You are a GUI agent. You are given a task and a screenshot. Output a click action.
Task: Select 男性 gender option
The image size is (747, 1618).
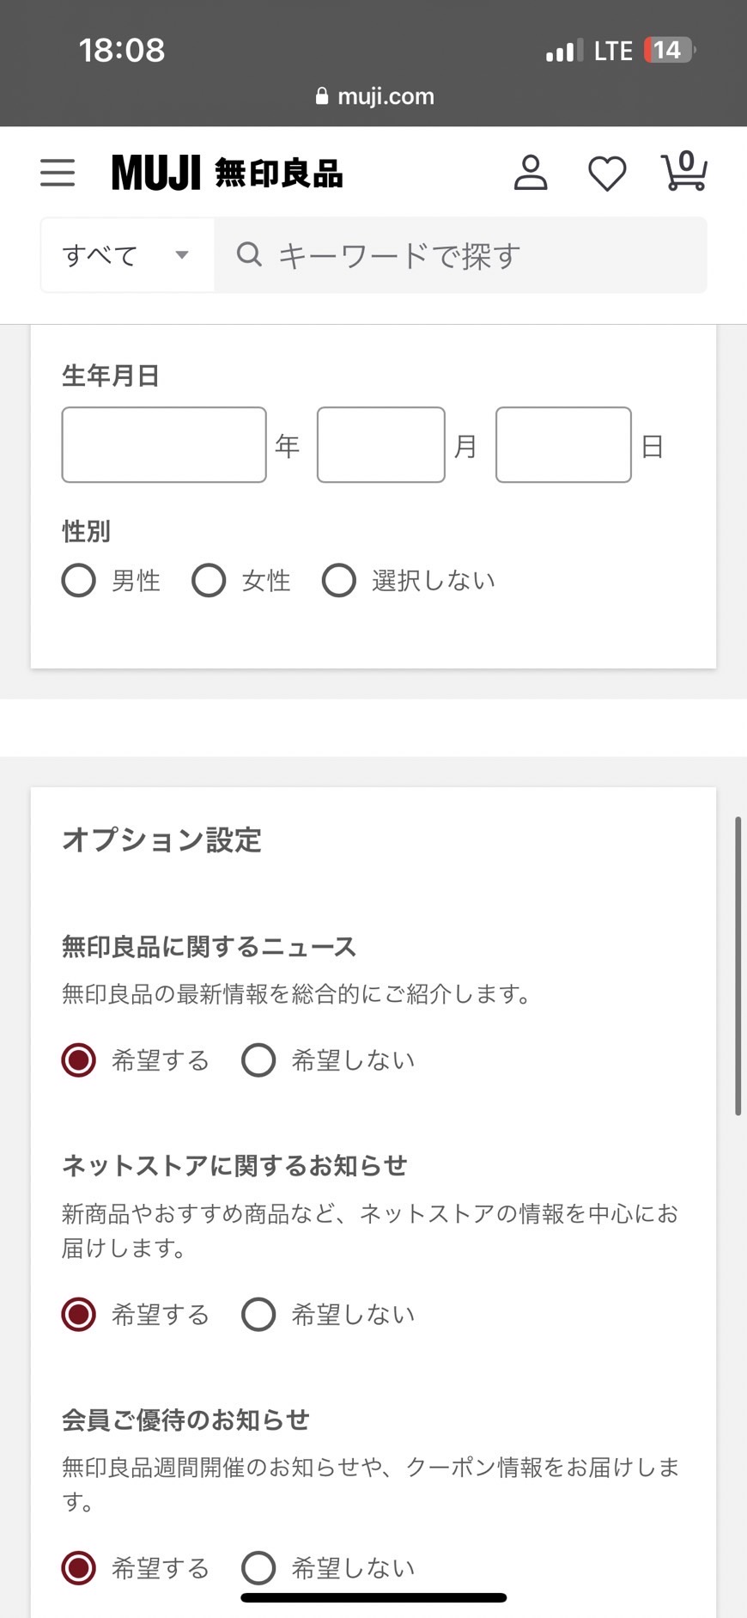click(x=79, y=580)
